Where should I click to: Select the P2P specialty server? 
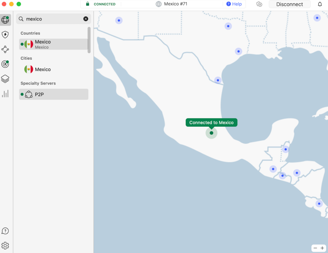point(53,94)
